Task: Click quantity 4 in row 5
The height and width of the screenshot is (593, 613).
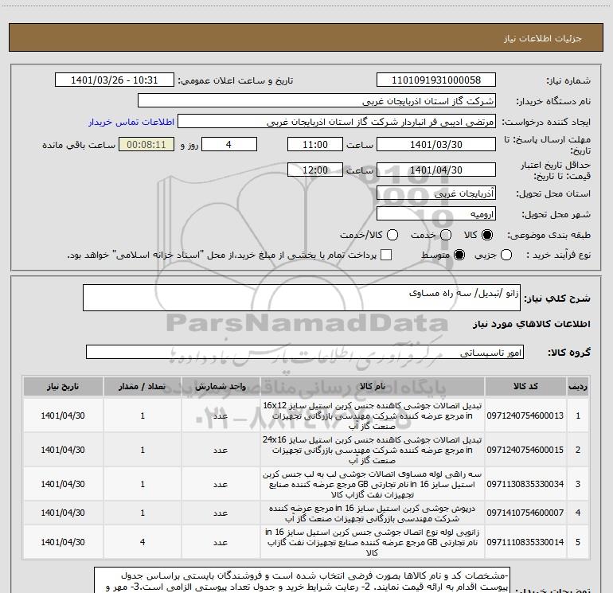Action: 143,542
